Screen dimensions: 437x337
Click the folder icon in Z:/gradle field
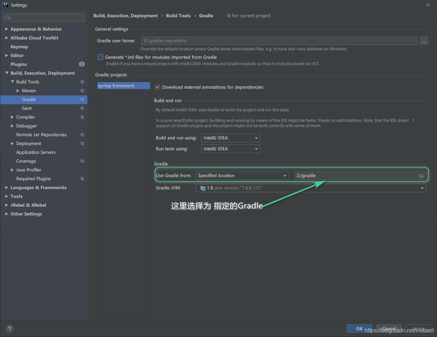(x=421, y=175)
